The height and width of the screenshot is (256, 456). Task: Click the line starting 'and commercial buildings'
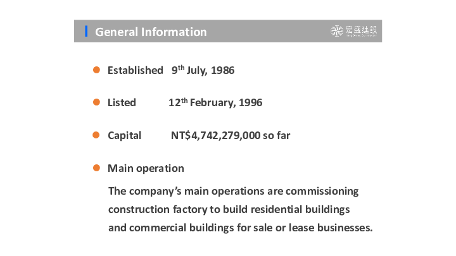pos(241,227)
